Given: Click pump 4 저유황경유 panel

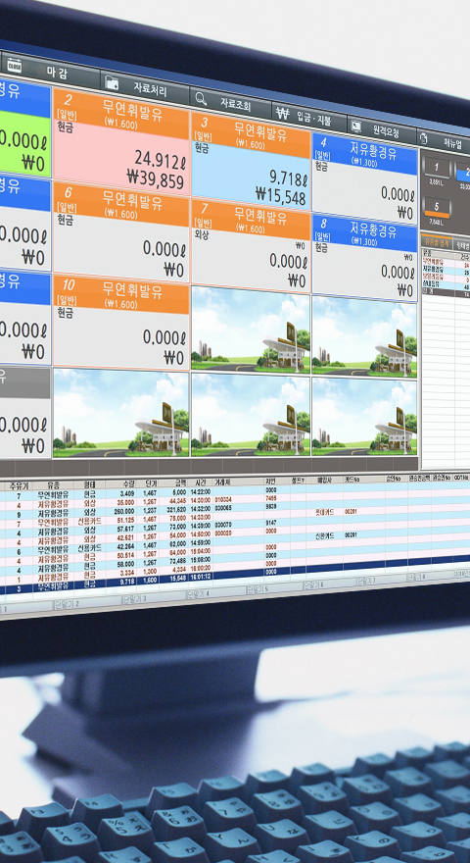Looking at the screenshot, I should 365,178.
